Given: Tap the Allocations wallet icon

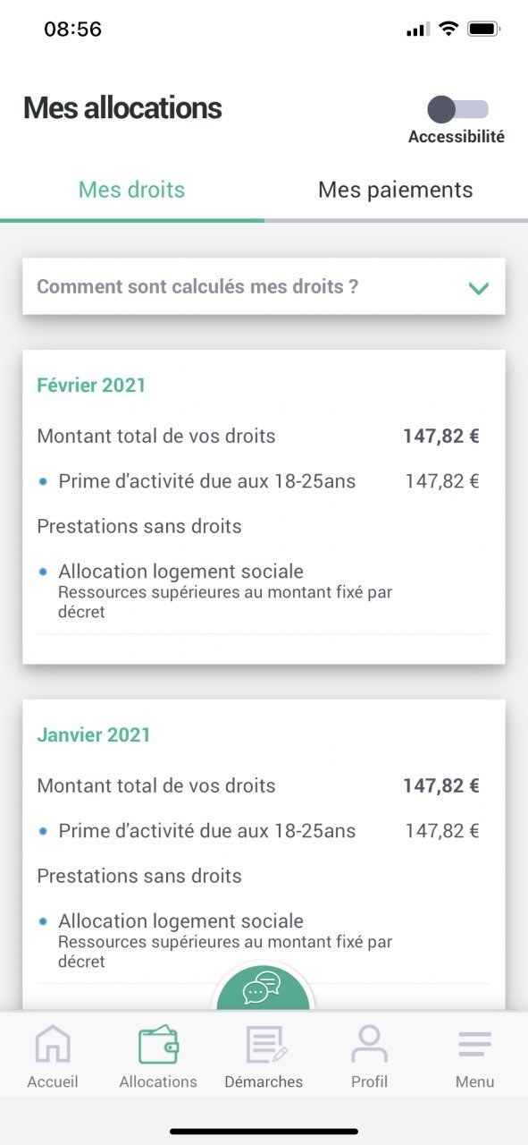Looking at the screenshot, I should click(158, 1044).
